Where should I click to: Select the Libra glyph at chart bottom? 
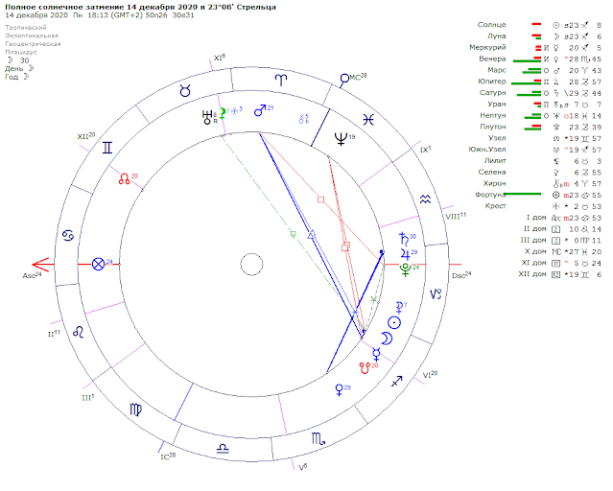[x=223, y=449]
